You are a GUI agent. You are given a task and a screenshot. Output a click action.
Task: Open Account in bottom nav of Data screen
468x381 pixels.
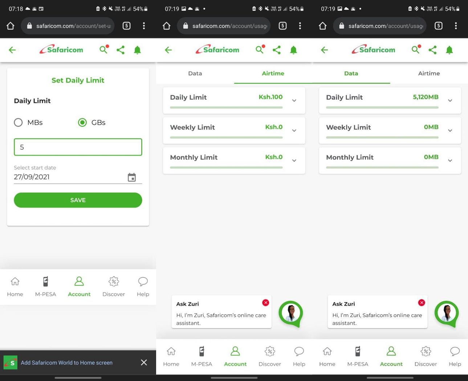(x=391, y=357)
